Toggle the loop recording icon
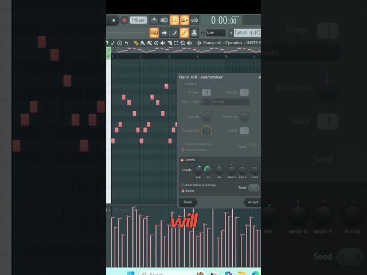Screen dimensions: 367x275 coord(194,20)
